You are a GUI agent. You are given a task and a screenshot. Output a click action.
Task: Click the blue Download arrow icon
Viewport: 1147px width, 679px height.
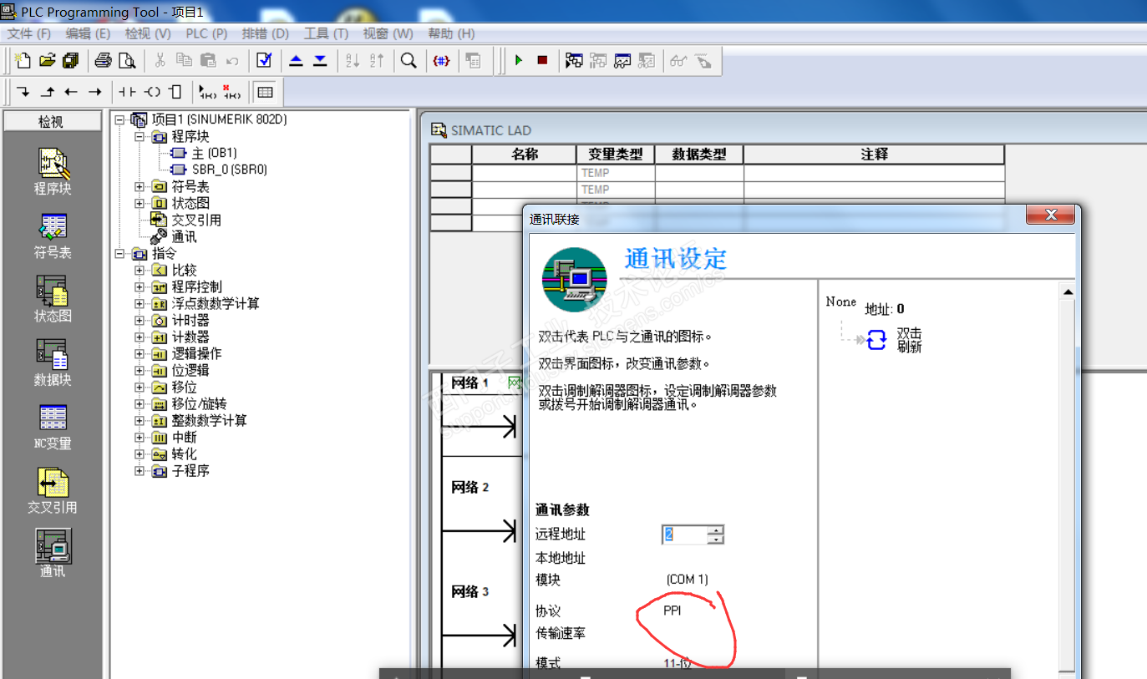click(x=320, y=60)
